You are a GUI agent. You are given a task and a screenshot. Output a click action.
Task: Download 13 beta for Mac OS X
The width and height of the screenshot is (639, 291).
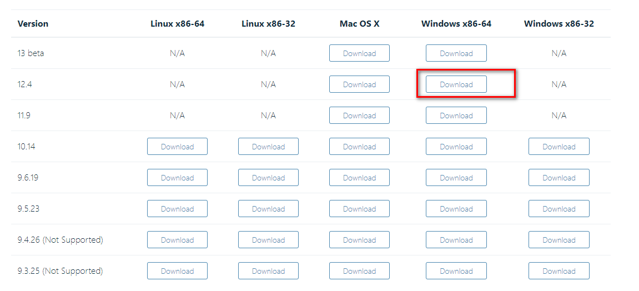click(359, 53)
